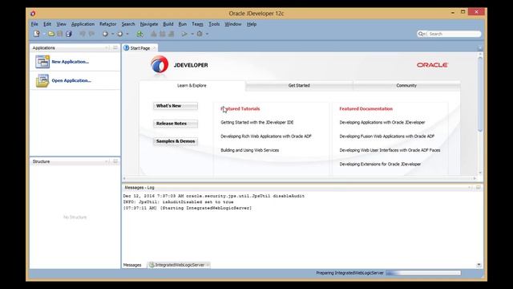Switch to the Community tab
The image size is (513, 289).
[406, 86]
